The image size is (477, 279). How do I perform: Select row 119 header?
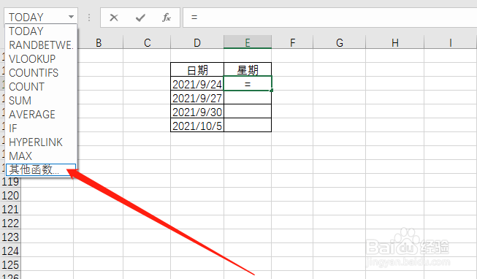pyautogui.click(x=10, y=182)
